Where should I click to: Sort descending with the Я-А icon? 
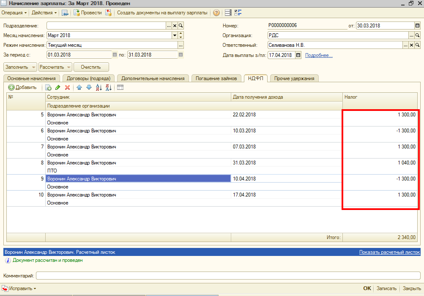pyautogui.click(x=109, y=87)
